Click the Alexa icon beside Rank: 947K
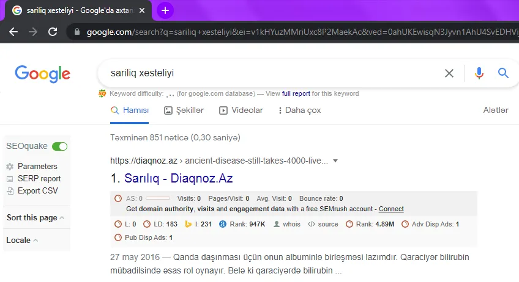The height and width of the screenshot is (282, 519). [223, 224]
